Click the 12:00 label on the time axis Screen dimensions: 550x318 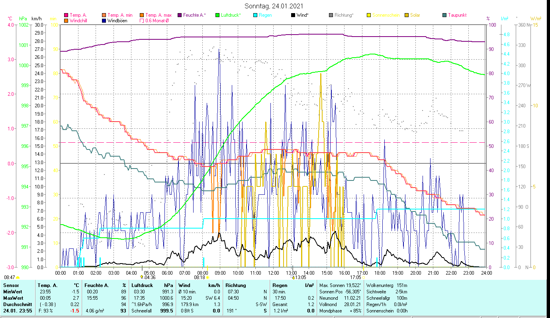point(273,273)
